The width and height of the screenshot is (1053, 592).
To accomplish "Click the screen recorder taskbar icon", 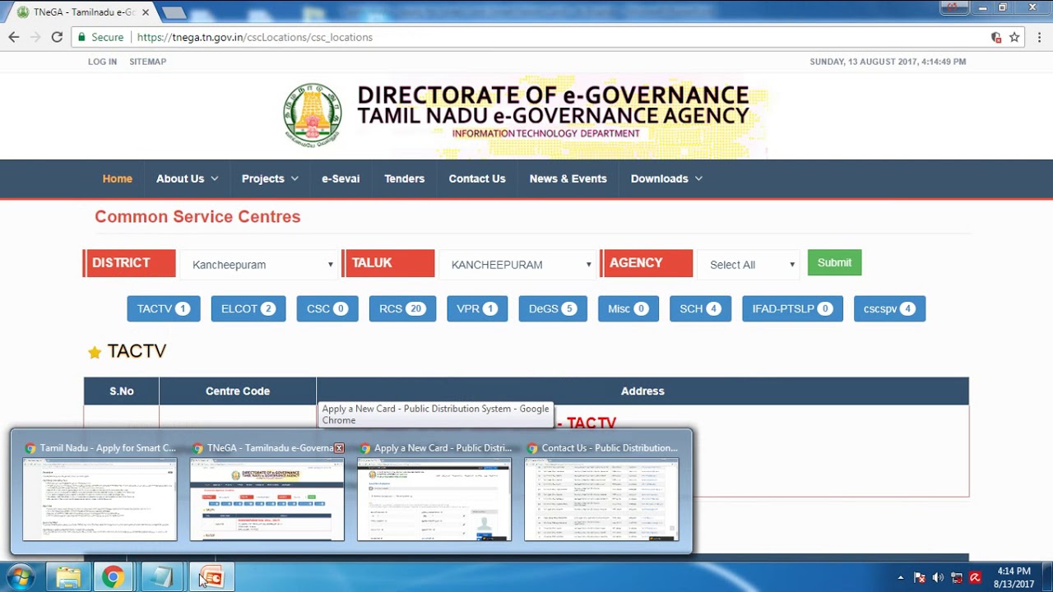I will [211, 577].
